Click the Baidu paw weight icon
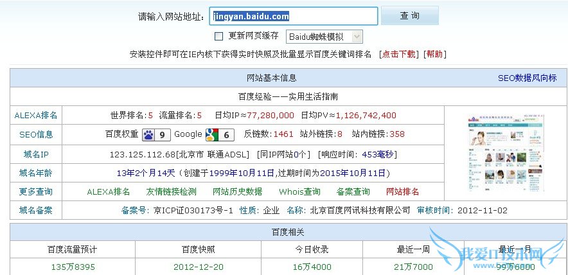 pyautogui.click(x=156, y=135)
